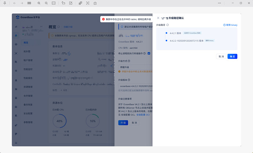Save the image with download icon

[x=95, y=3]
